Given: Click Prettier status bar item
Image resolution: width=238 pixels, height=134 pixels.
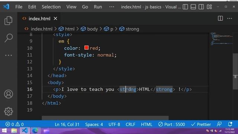Looking at the screenshot, I should [201, 124].
